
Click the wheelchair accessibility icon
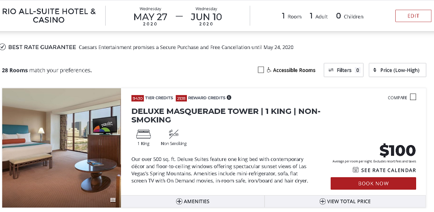[x=269, y=70]
